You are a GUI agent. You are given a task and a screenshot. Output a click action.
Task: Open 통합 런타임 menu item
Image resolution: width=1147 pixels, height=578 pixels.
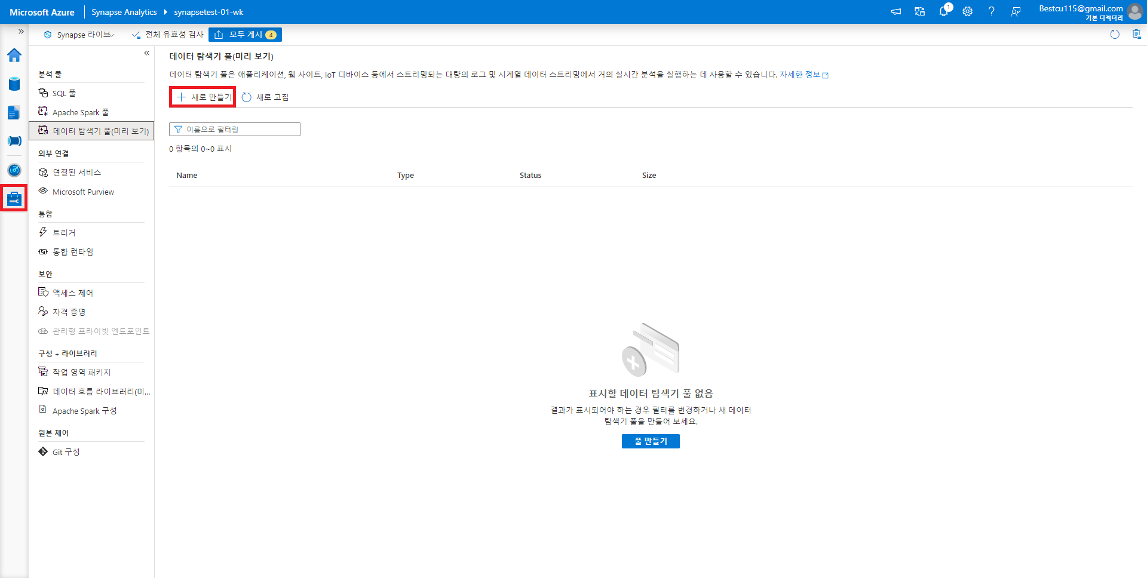91,252
